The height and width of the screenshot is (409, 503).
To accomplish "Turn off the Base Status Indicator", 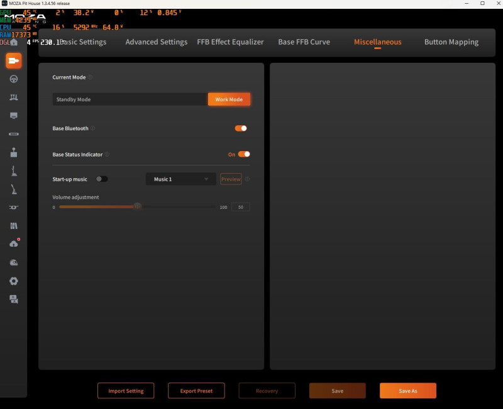I will (244, 154).
